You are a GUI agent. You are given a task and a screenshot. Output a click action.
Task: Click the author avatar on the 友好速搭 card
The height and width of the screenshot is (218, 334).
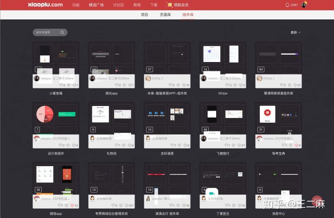(x=148, y=138)
